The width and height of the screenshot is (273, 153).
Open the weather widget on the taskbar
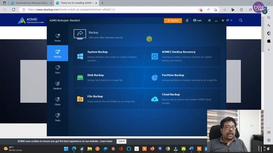coord(13,149)
